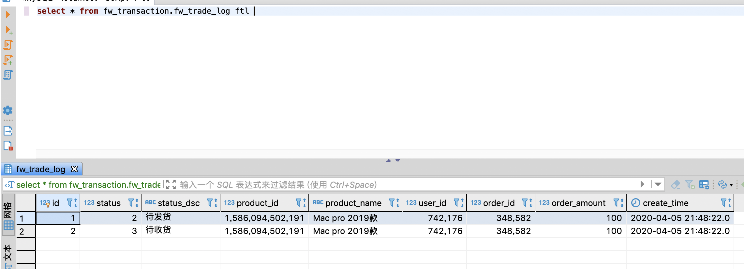Collapse results panel with down arrow handle
The height and width of the screenshot is (269, 744).
coord(398,160)
